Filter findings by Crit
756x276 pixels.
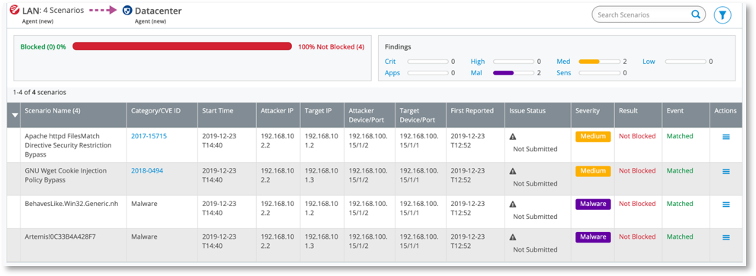tap(389, 62)
